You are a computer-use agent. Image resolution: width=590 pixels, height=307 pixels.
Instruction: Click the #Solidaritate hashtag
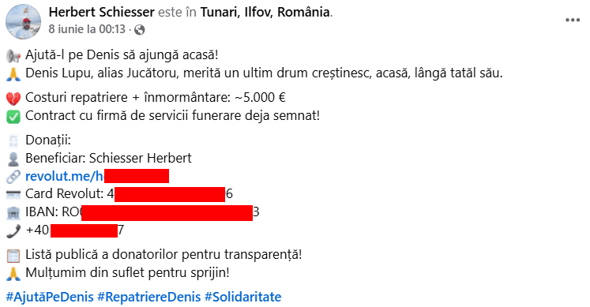click(x=243, y=297)
